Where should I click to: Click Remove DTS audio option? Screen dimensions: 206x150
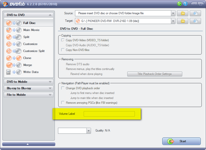pos(78,64)
